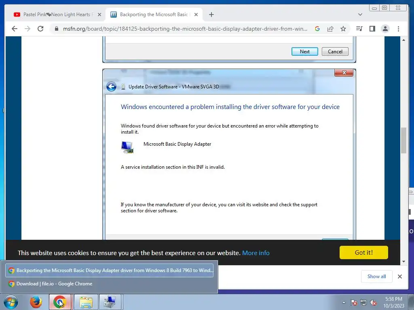Click the Next button in screenshot image
The height and width of the screenshot is (310, 414).
coord(305,51)
